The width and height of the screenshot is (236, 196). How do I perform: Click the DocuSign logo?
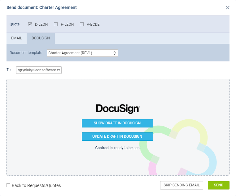tap(118, 109)
